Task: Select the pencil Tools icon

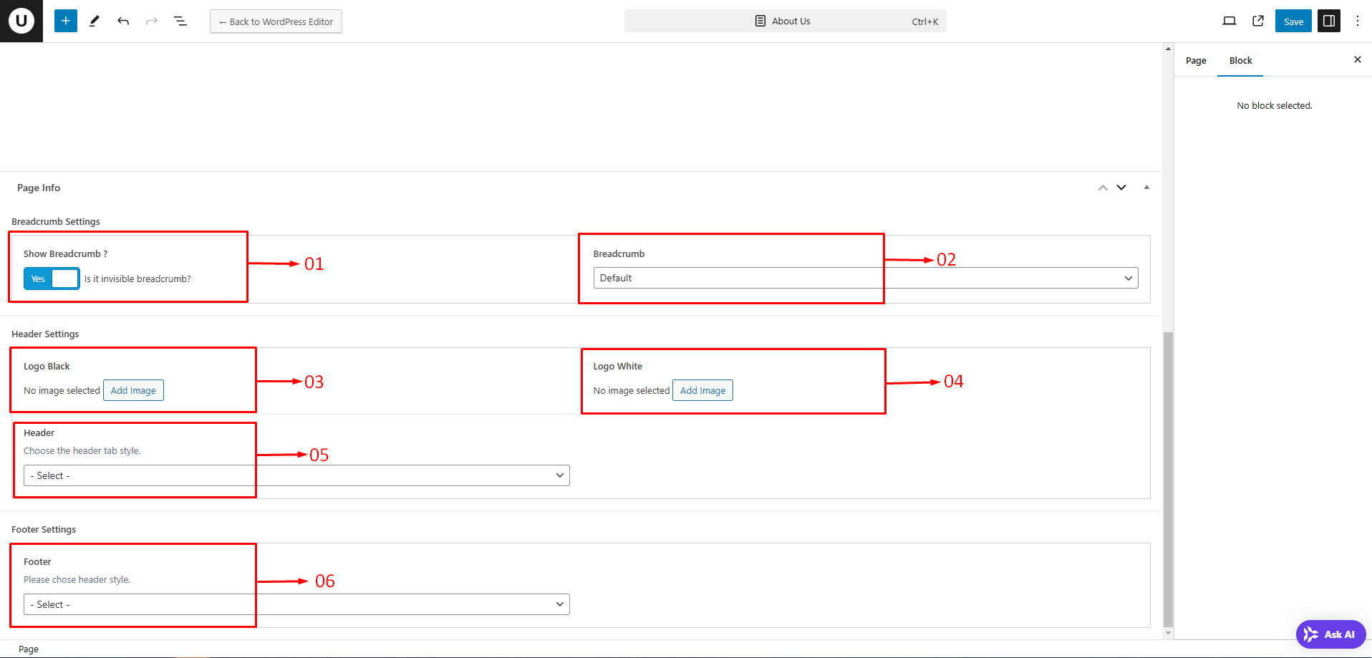Action: pos(94,21)
